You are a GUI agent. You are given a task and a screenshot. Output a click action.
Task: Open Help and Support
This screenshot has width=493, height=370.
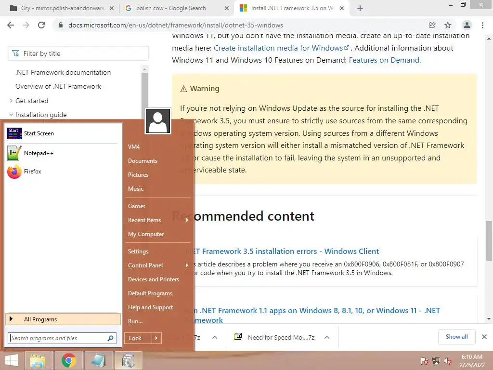click(150, 307)
